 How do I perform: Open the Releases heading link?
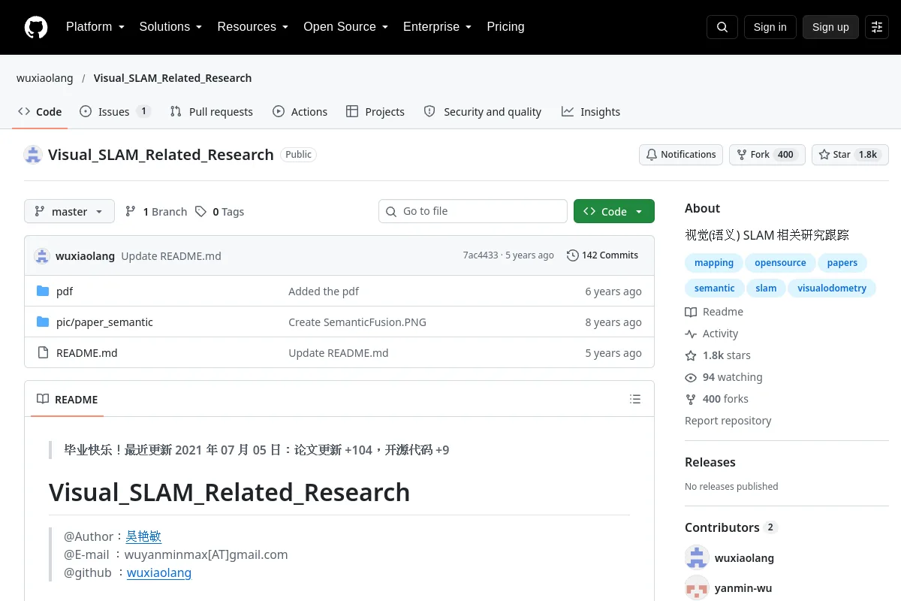tap(710, 462)
